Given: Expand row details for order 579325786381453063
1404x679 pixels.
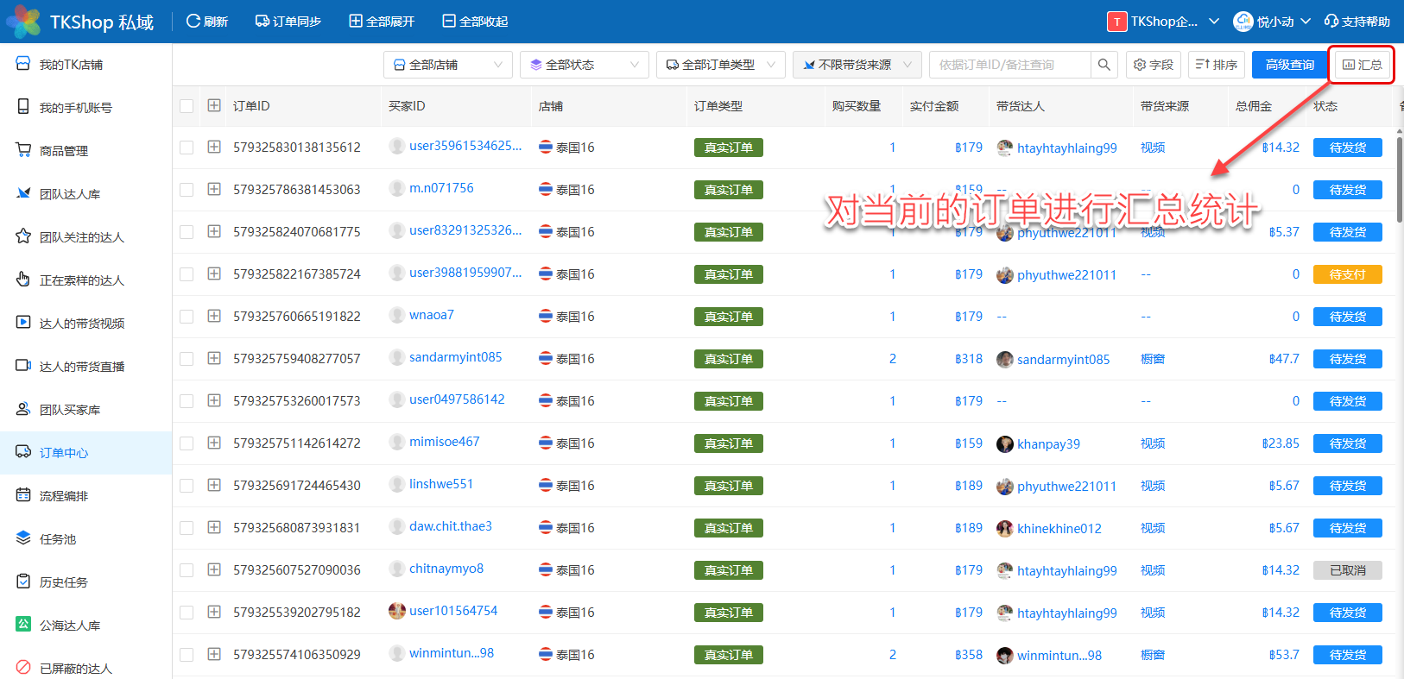Looking at the screenshot, I should [x=214, y=189].
